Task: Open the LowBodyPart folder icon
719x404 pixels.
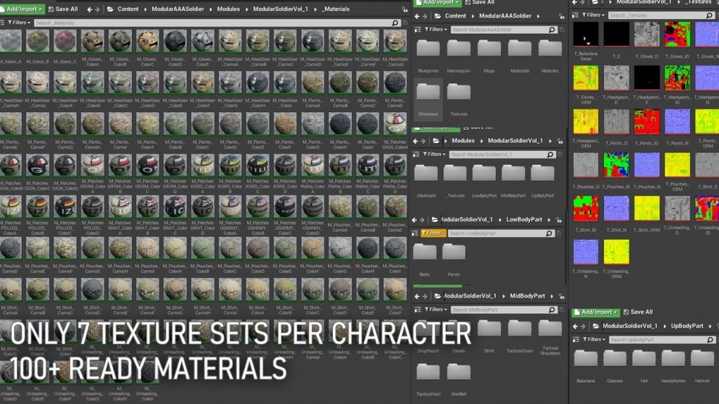Action: click(x=483, y=173)
